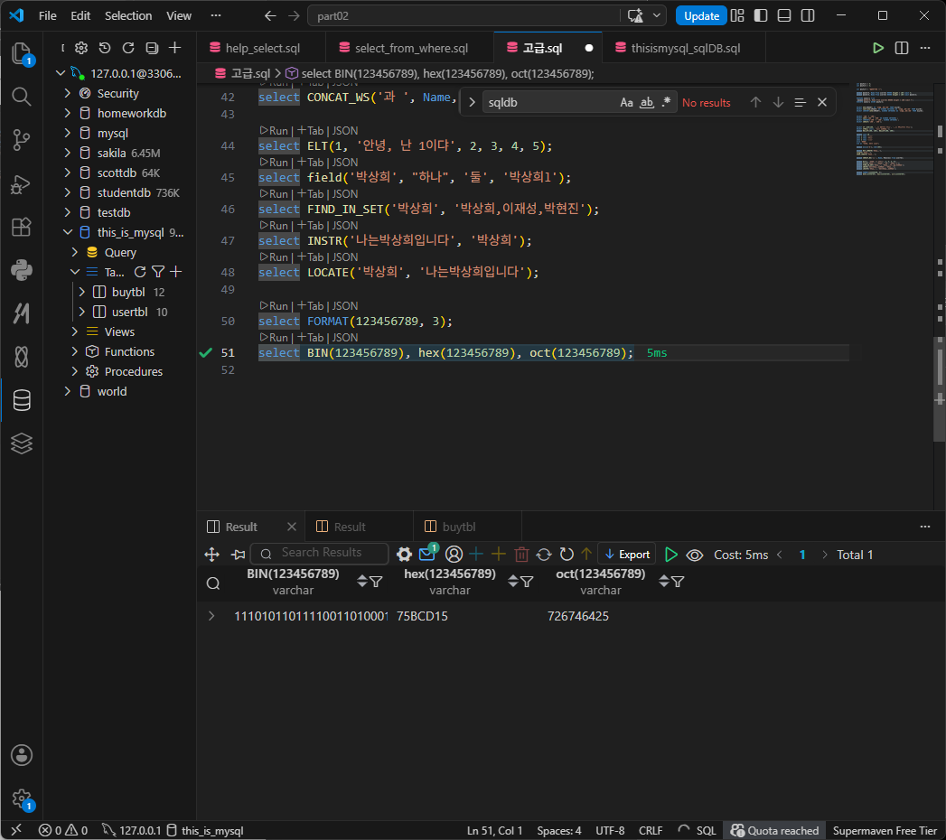Toggle bottom panel visibility
The image size is (946, 840).
coord(784,15)
